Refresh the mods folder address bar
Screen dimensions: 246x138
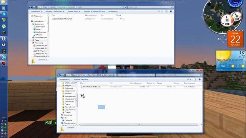(125, 7)
